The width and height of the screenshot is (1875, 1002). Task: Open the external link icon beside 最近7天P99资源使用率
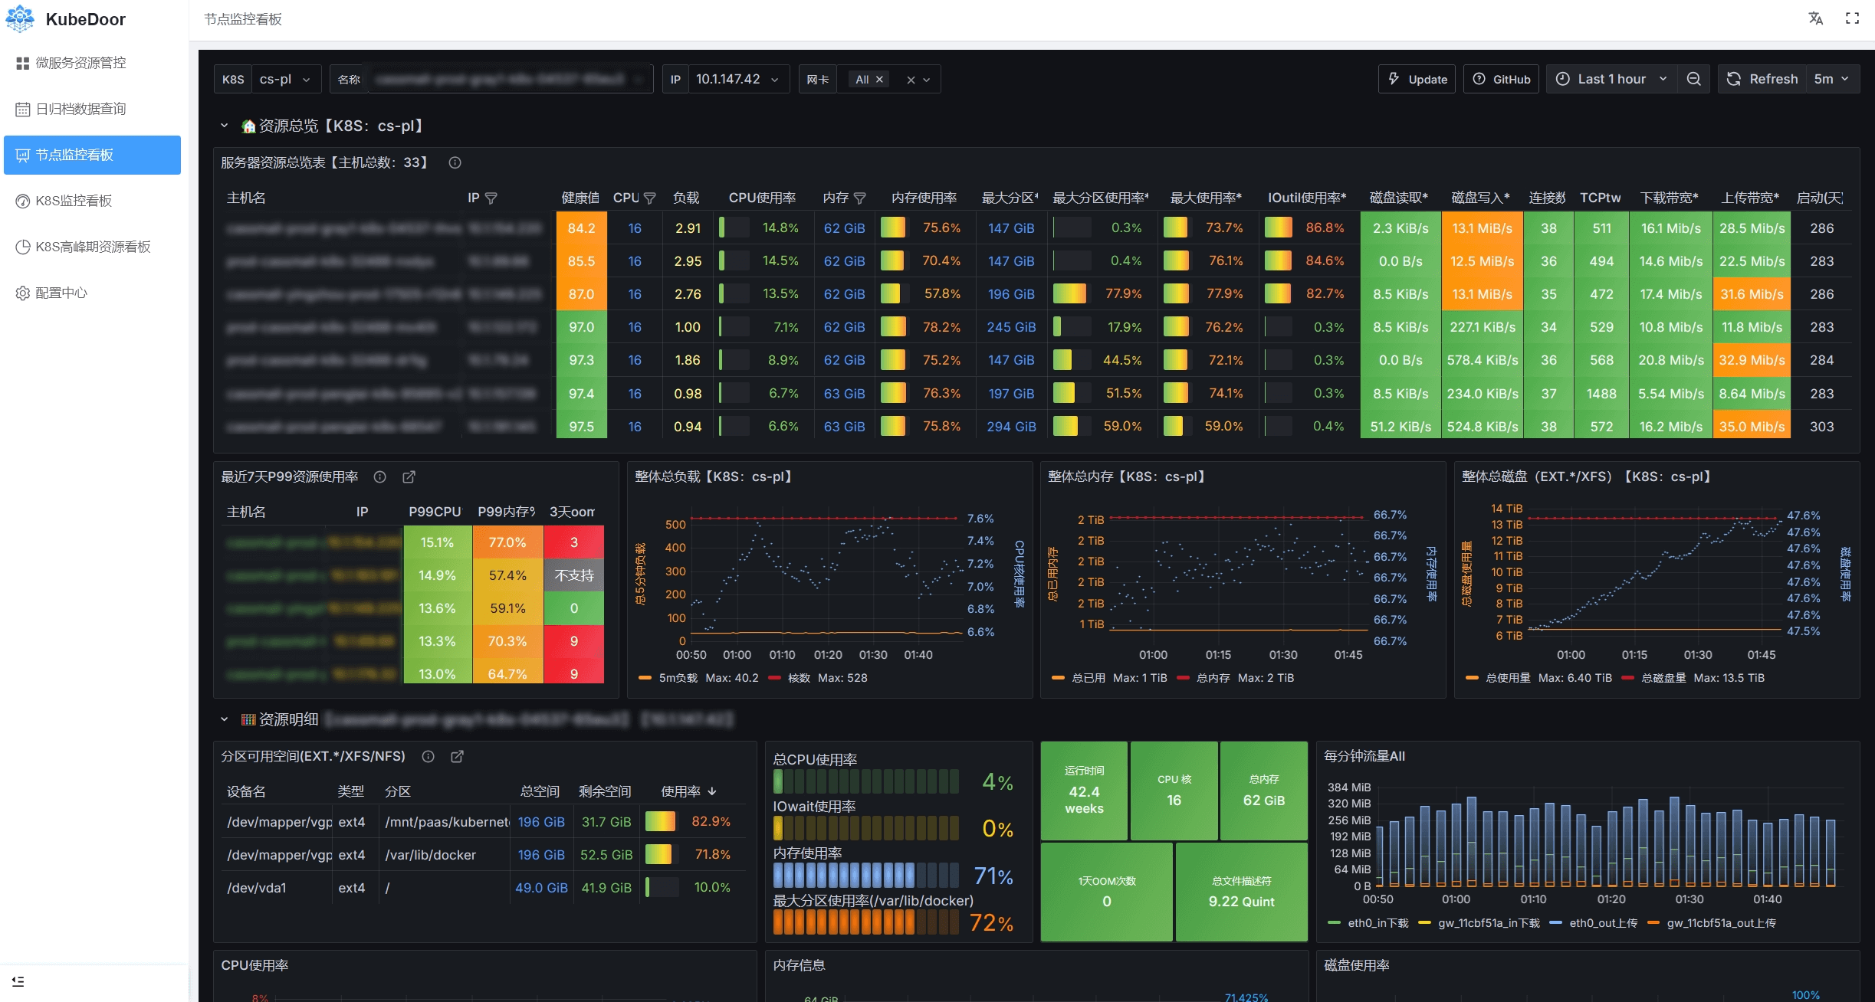click(x=409, y=476)
